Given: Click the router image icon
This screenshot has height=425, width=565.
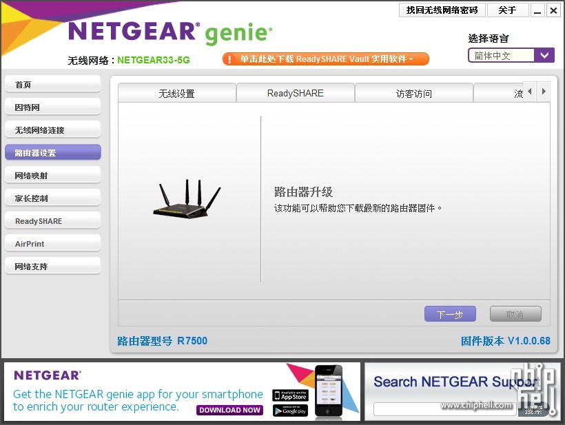Looking at the screenshot, I should 187,198.
